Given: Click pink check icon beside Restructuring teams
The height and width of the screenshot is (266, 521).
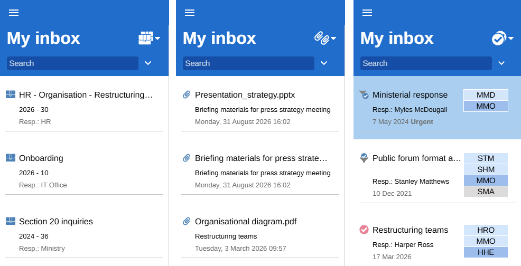Looking at the screenshot, I should pos(364,230).
